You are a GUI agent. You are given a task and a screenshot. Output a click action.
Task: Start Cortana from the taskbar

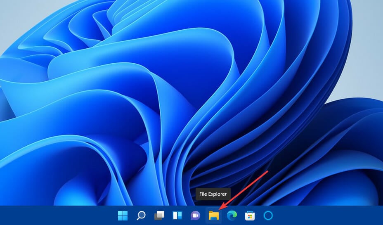[x=268, y=216]
